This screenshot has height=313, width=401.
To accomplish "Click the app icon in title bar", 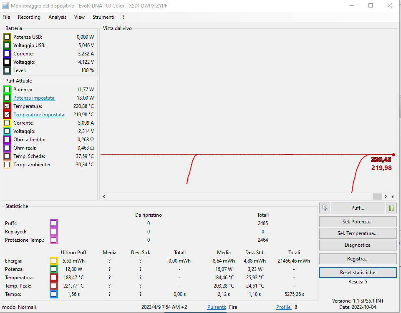I will pos(5,6).
